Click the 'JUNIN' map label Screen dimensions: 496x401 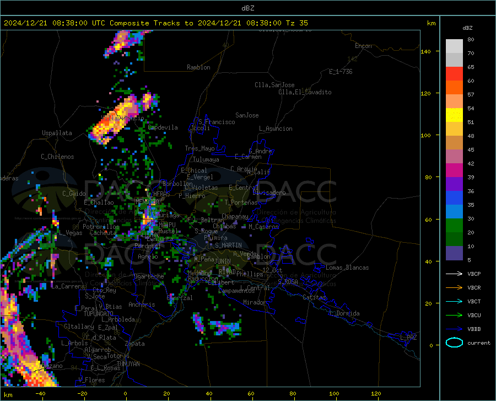(x=223, y=261)
